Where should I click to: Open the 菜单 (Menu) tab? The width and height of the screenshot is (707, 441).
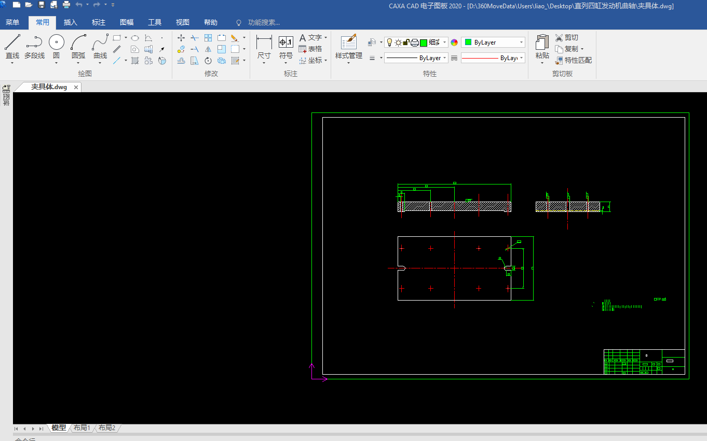12,22
